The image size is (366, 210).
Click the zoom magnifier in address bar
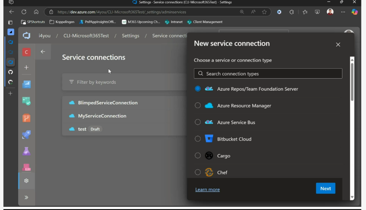click(x=242, y=12)
